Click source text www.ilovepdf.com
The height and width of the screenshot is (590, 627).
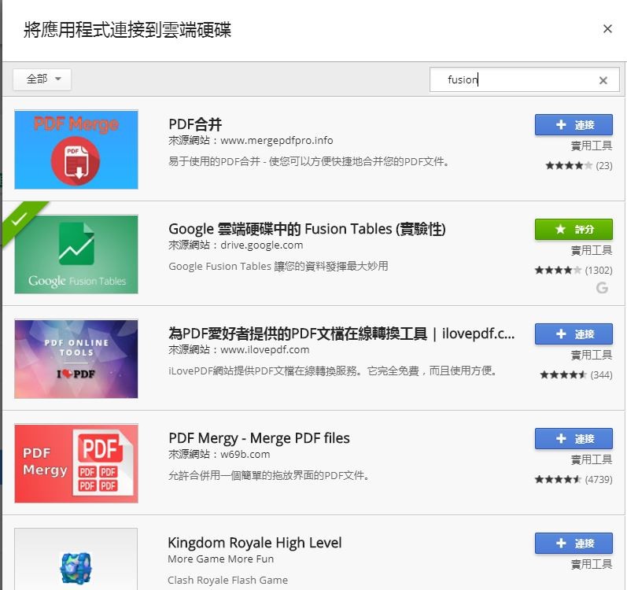click(264, 350)
